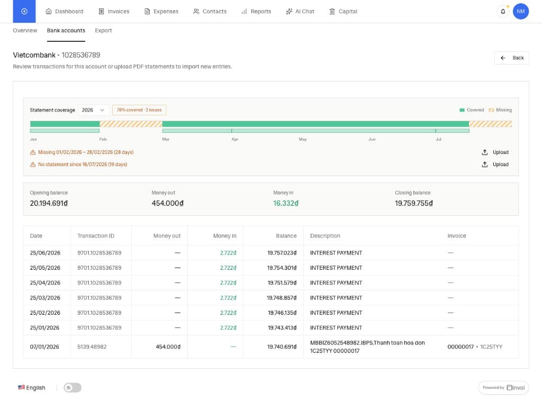Select the 25/06/2026 date cell
The image size is (542, 401).
[45, 253]
